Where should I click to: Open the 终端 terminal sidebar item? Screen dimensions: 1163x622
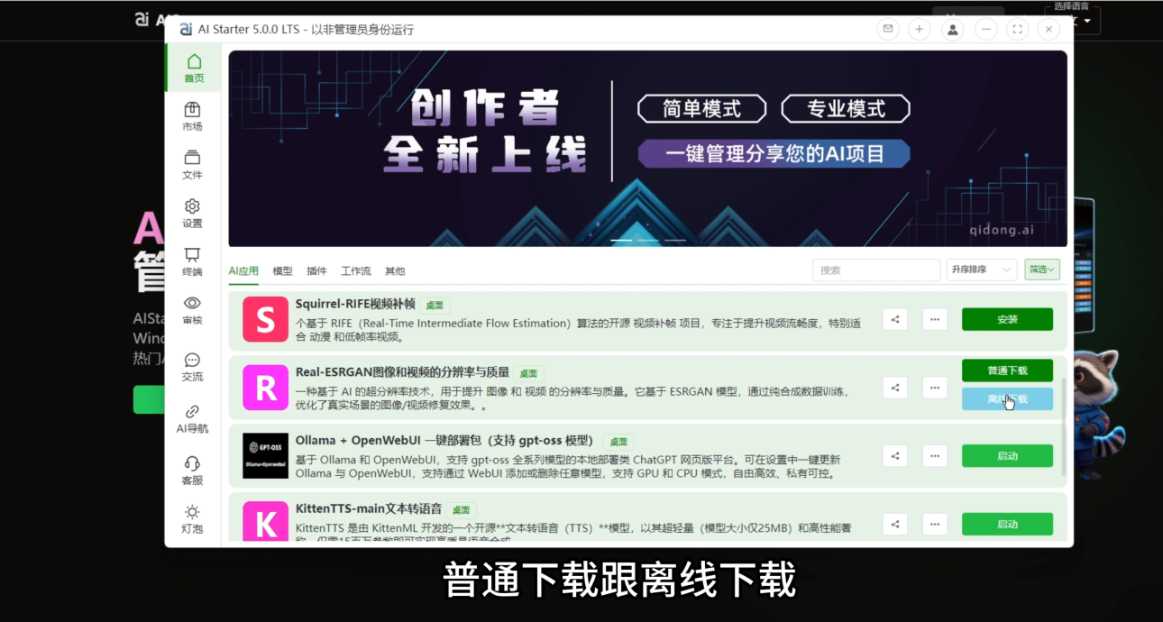pyautogui.click(x=192, y=262)
